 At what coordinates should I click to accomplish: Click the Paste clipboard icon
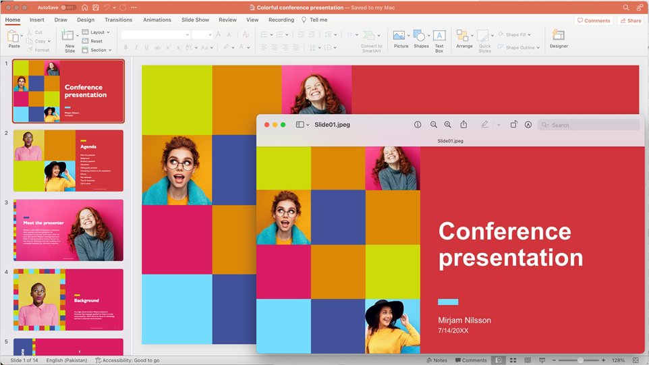coord(14,38)
